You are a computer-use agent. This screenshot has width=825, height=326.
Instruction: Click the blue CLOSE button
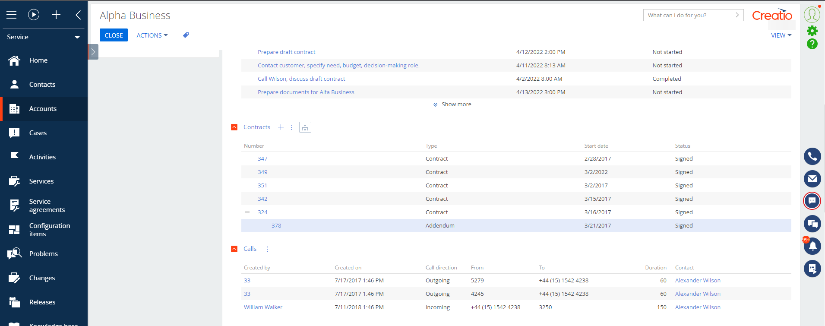point(114,35)
